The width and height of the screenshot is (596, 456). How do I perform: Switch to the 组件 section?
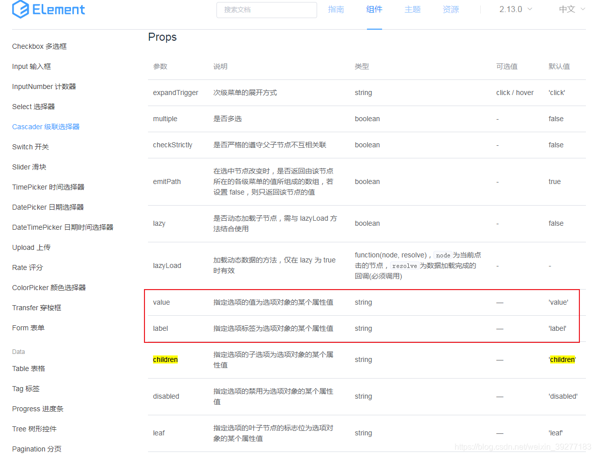(x=374, y=10)
